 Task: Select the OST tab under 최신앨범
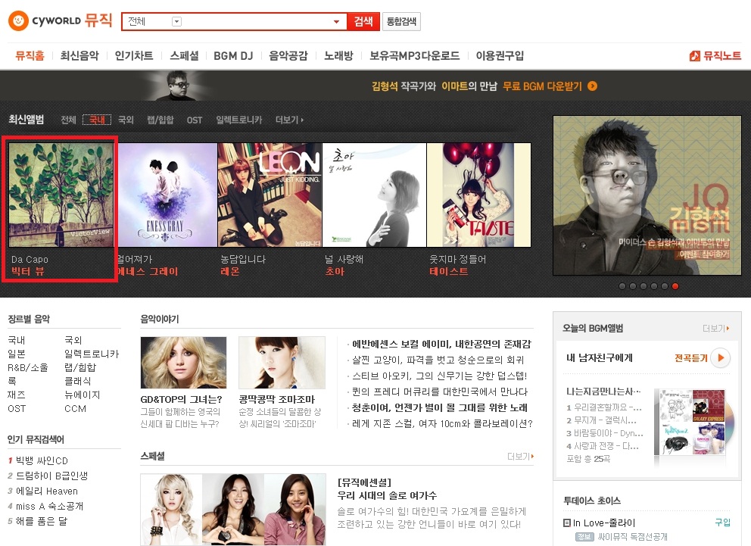[195, 120]
